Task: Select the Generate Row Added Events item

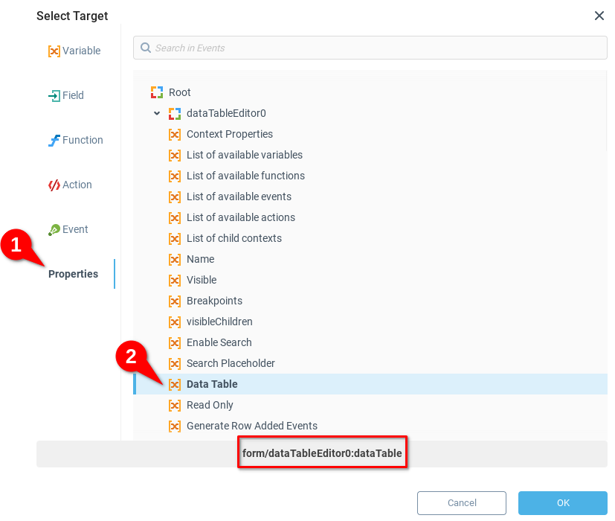Action: point(251,426)
